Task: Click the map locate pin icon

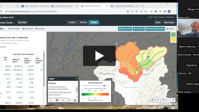Action: 164,100
